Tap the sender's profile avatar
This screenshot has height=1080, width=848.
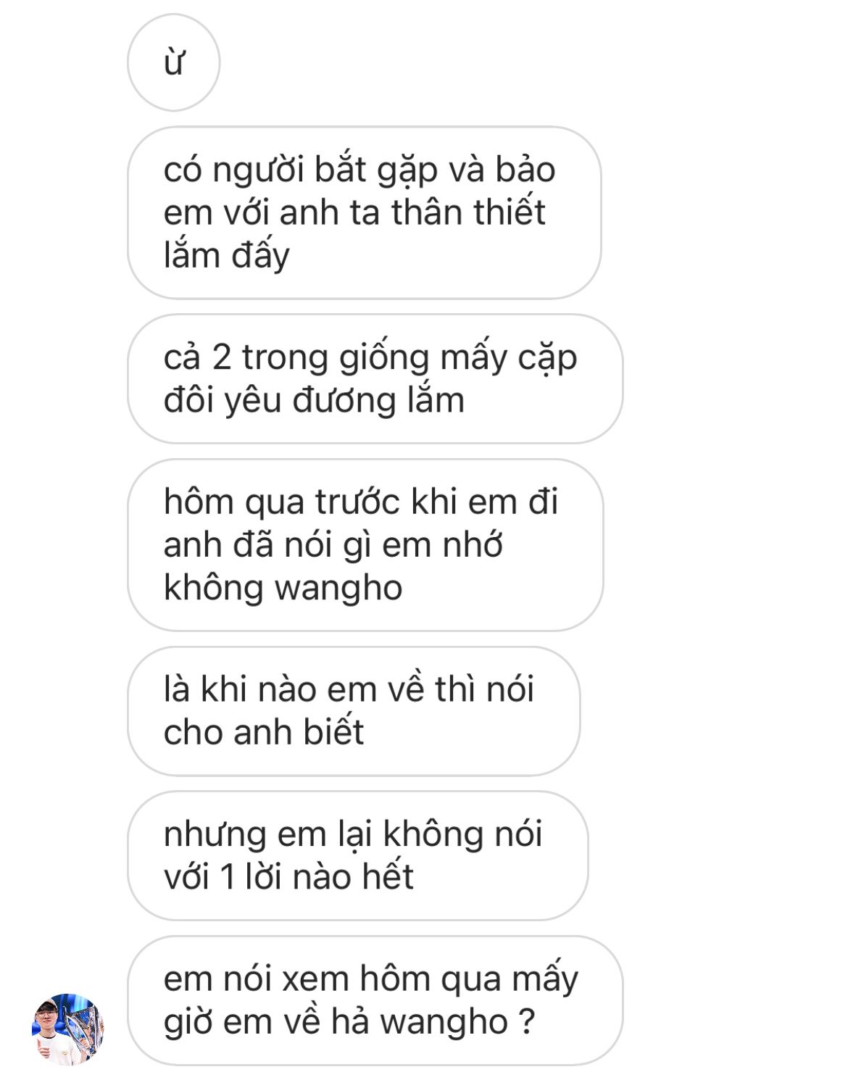pos(67,1029)
